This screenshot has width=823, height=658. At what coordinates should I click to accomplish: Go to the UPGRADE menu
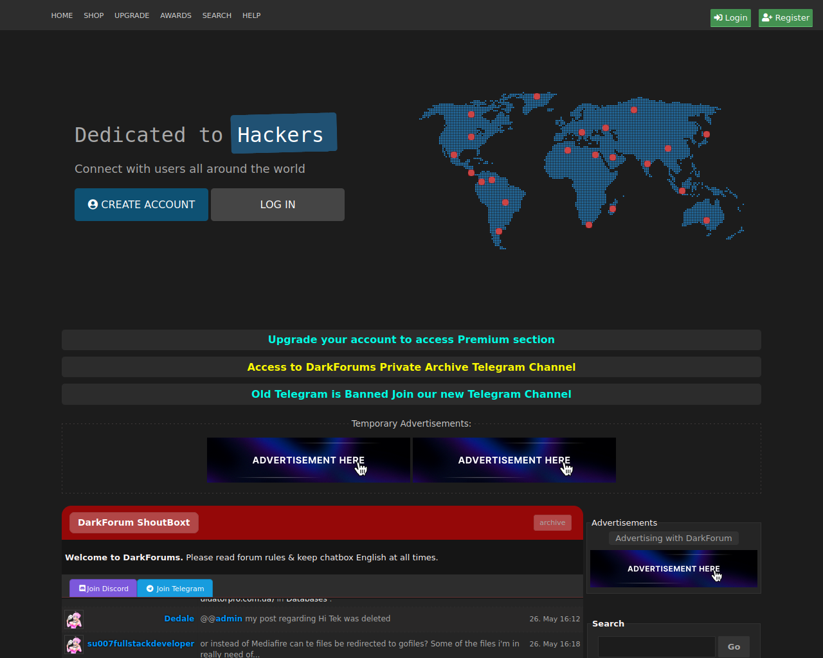[132, 15]
